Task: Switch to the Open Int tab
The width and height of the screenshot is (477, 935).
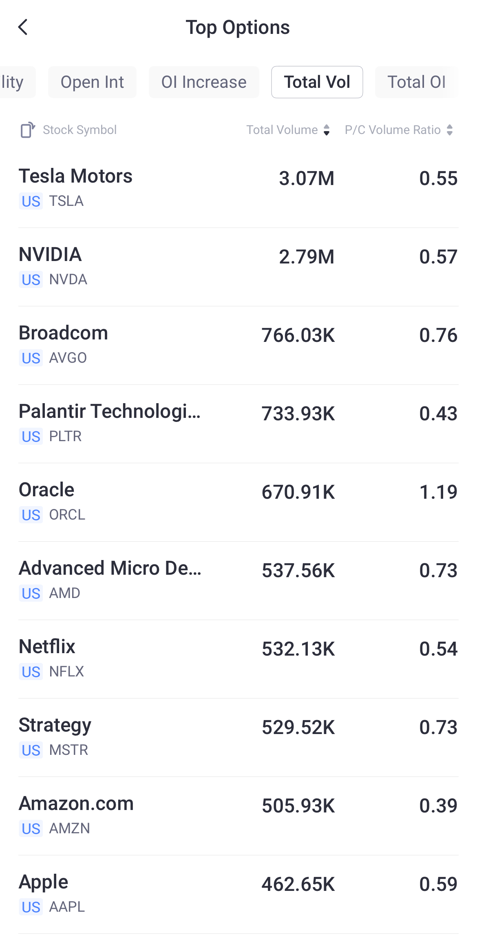Action: pyautogui.click(x=92, y=82)
